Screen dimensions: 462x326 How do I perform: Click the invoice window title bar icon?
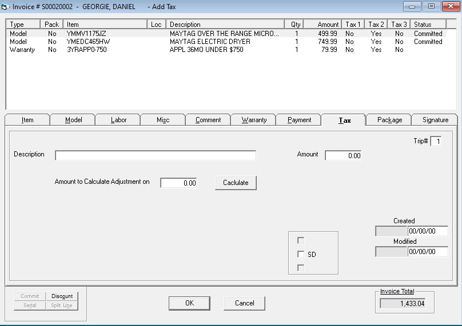pyautogui.click(x=5, y=7)
